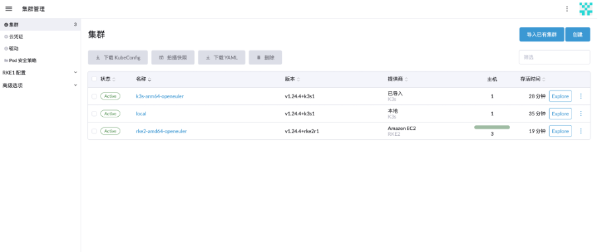Click the Amazon EC2 provider text
Image resolution: width=598 pixels, height=252 pixels.
pos(402,129)
